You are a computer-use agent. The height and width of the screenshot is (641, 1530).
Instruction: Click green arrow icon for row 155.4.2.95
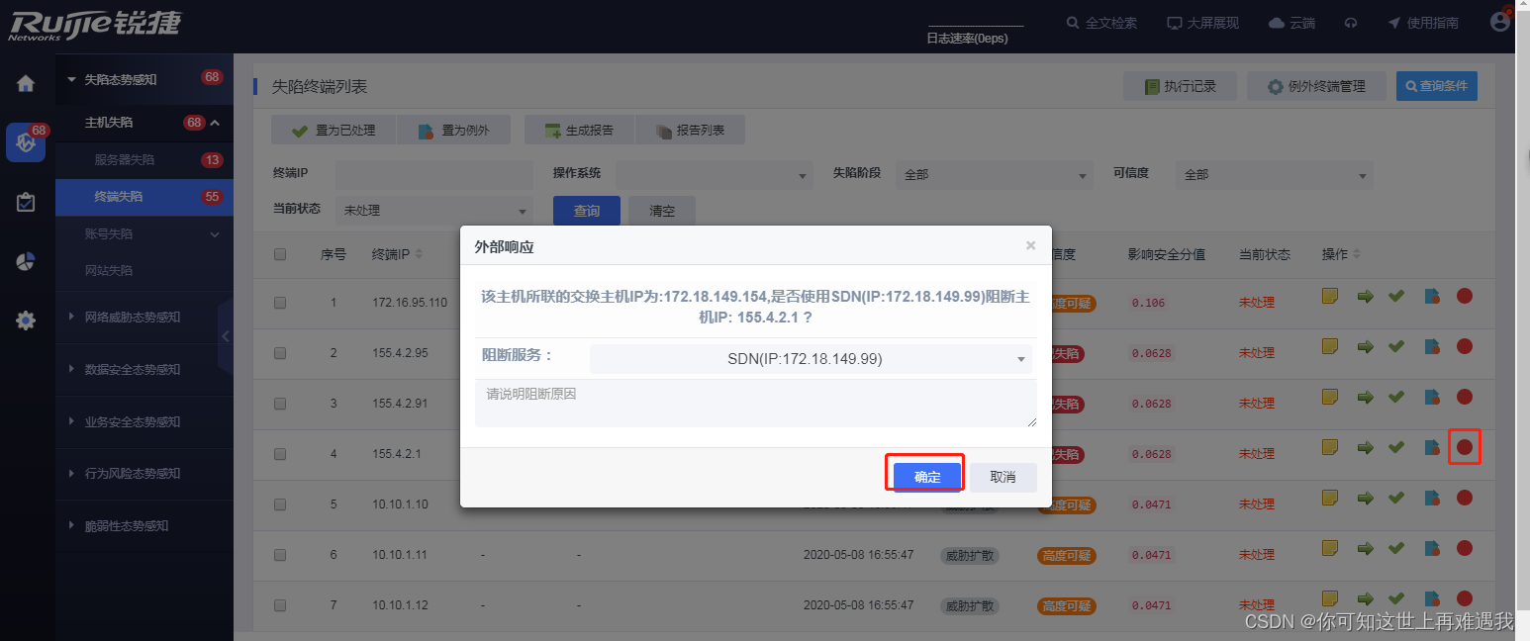point(1365,346)
